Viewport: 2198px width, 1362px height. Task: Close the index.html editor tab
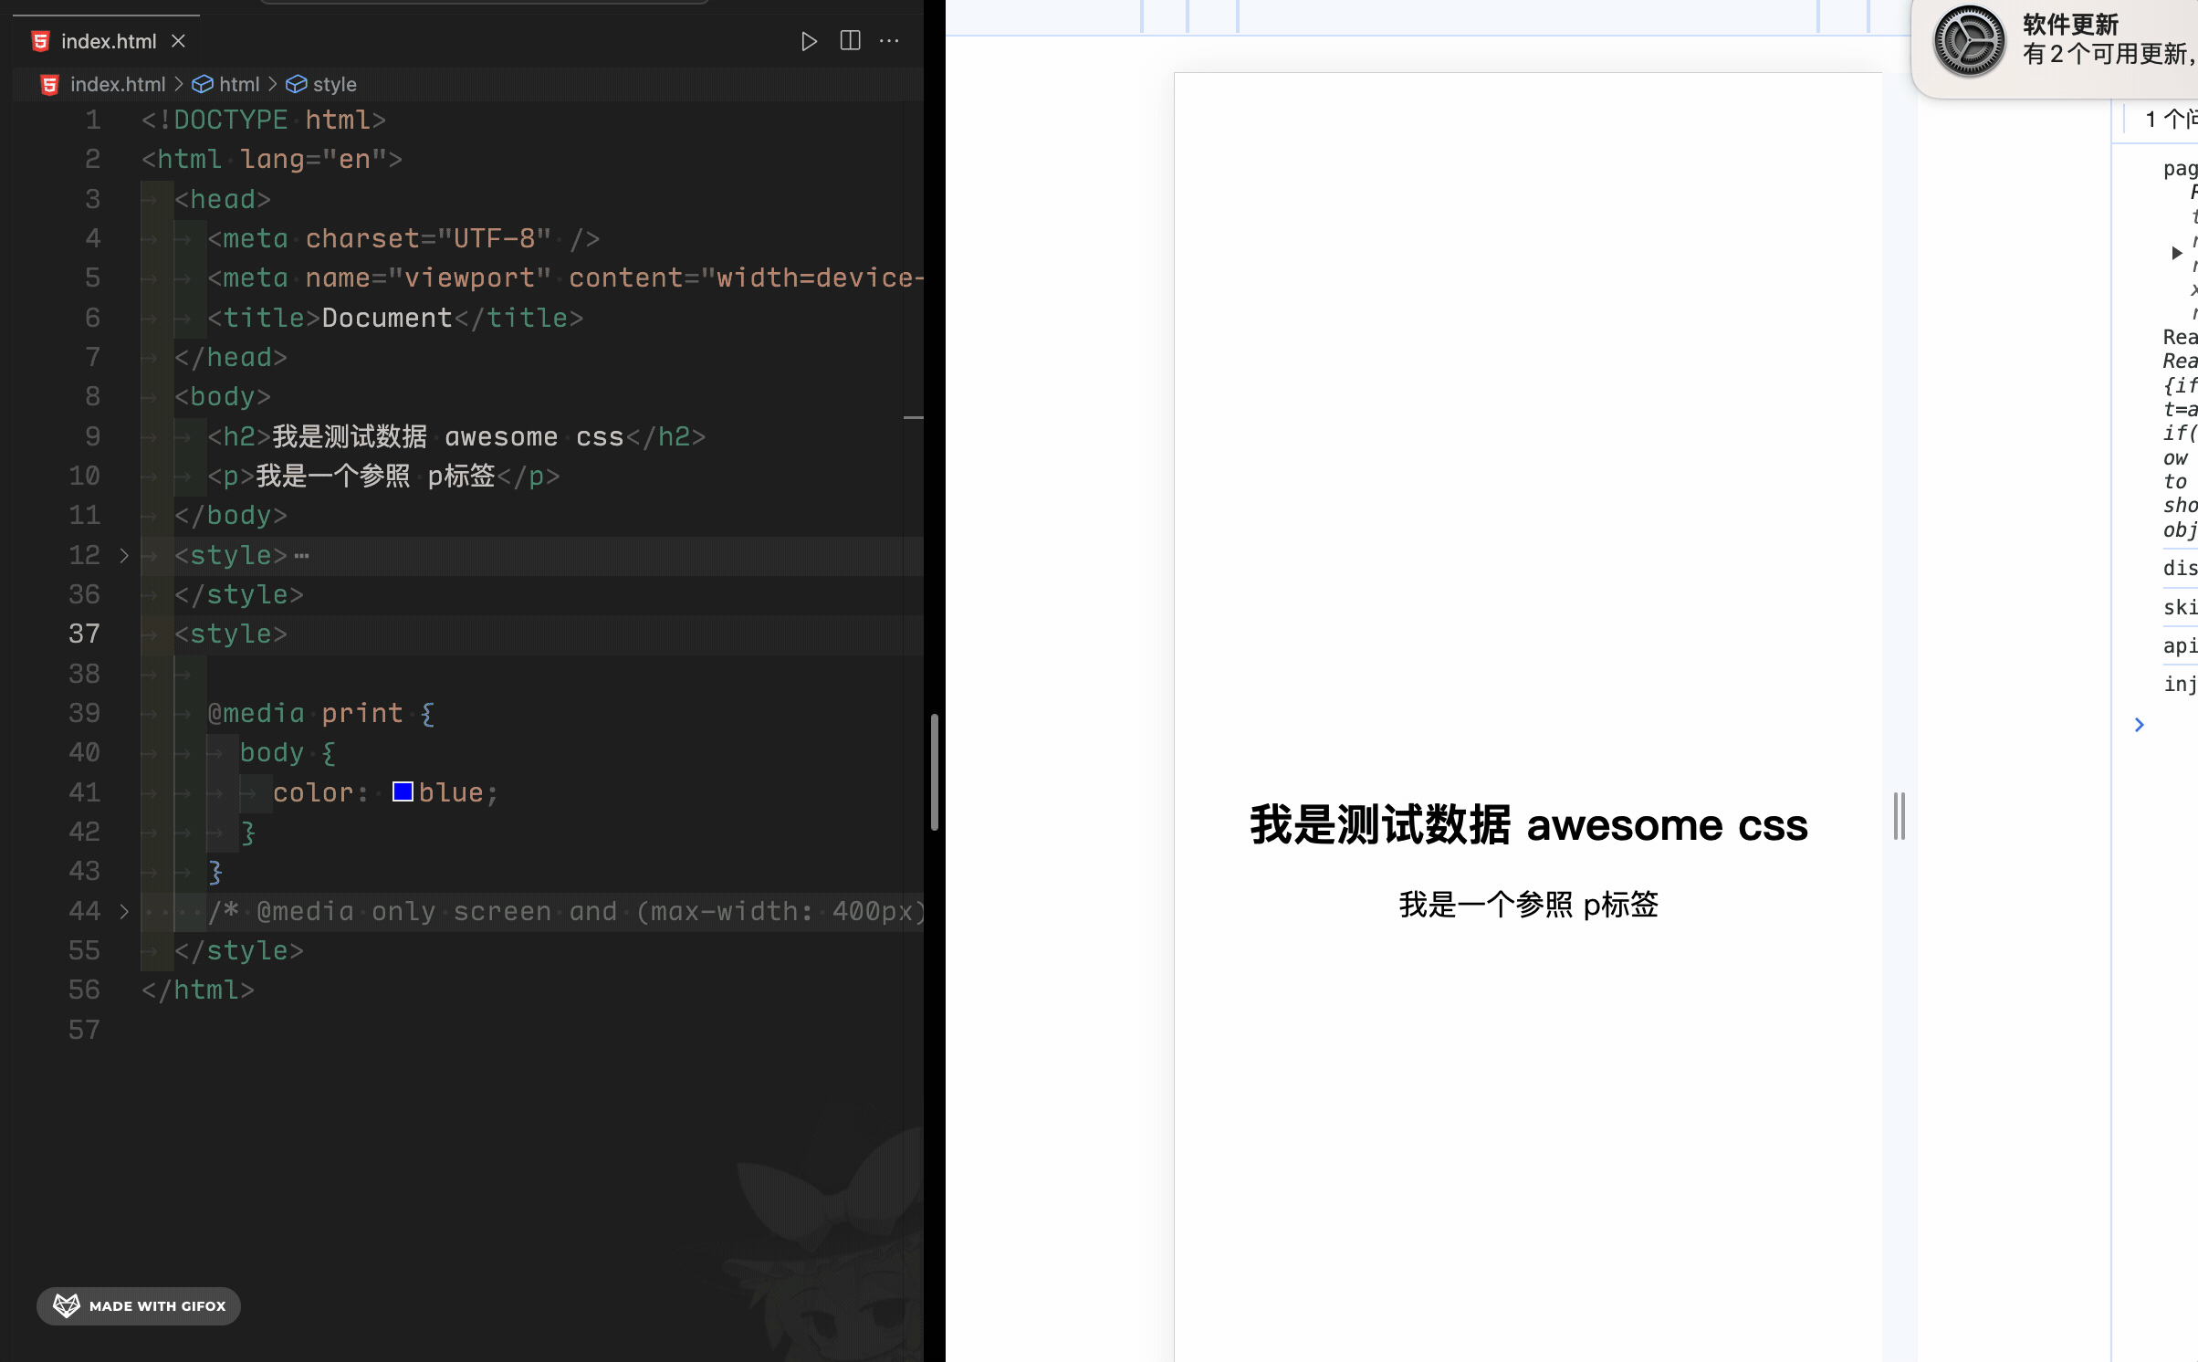[179, 41]
